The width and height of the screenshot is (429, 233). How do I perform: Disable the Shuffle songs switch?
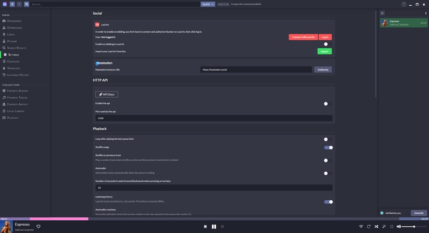pyautogui.click(x=329, y=147)
